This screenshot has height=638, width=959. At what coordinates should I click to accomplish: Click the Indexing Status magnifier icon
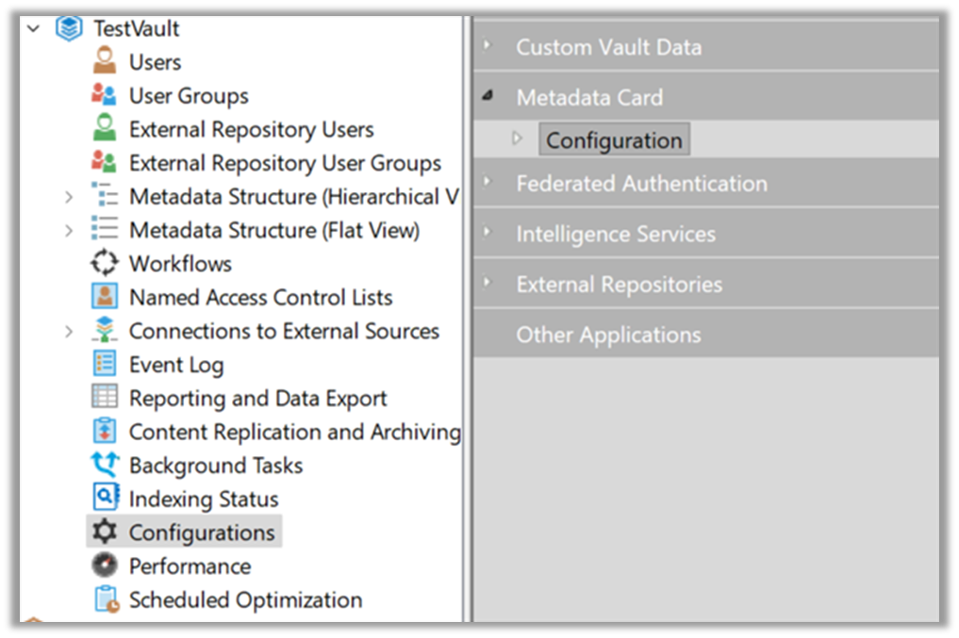106,497
